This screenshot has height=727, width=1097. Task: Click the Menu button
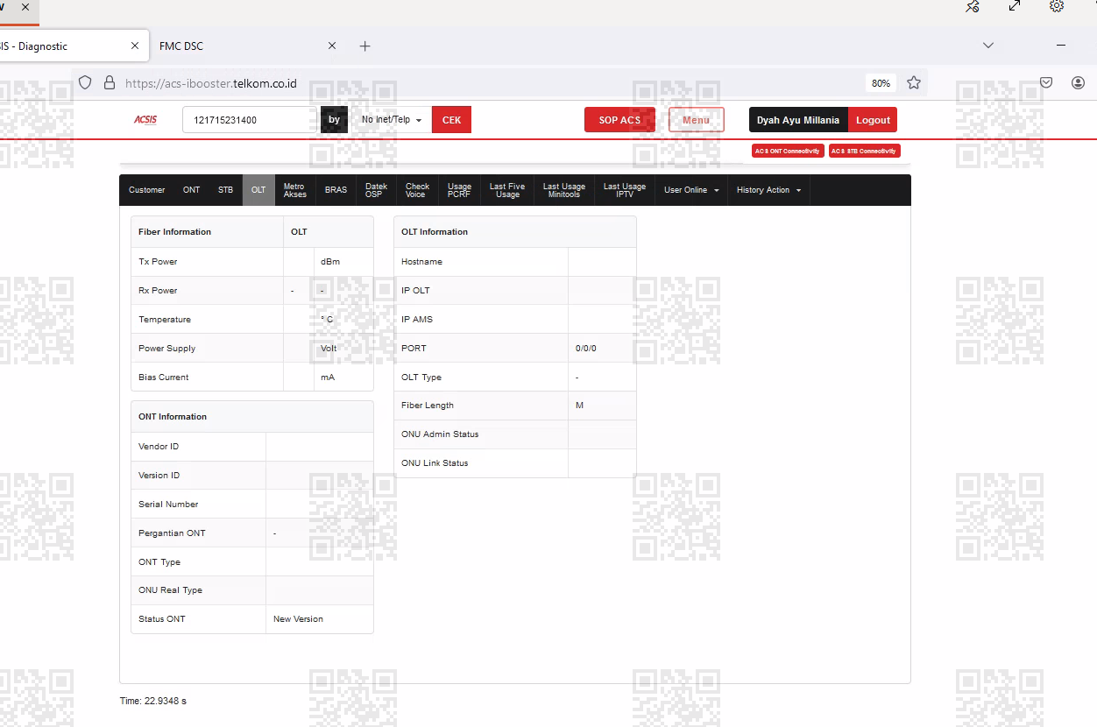pos(696,120)
